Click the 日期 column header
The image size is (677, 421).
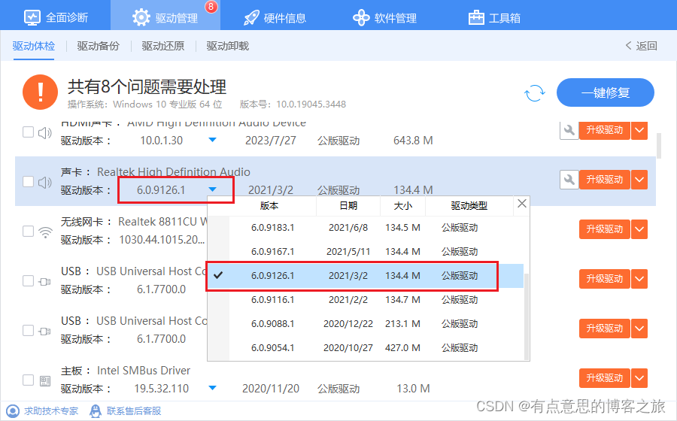pos(348,206)
